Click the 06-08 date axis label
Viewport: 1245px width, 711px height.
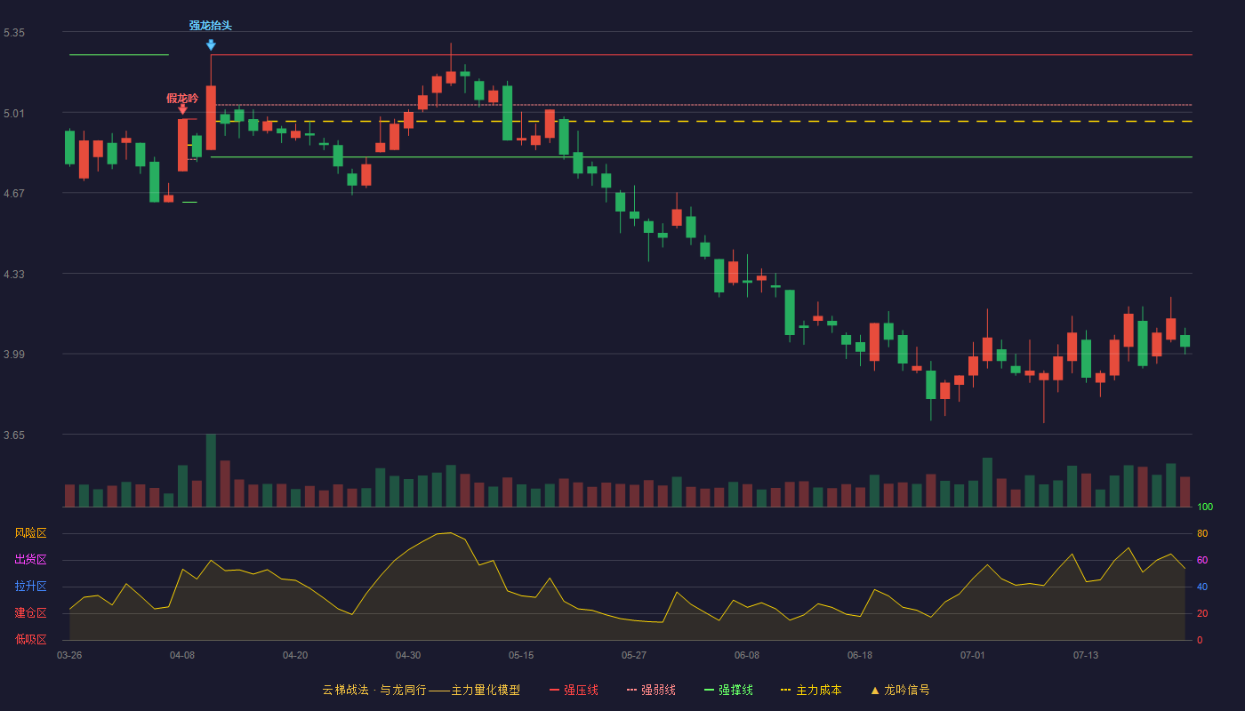click(x=747, y=655)
